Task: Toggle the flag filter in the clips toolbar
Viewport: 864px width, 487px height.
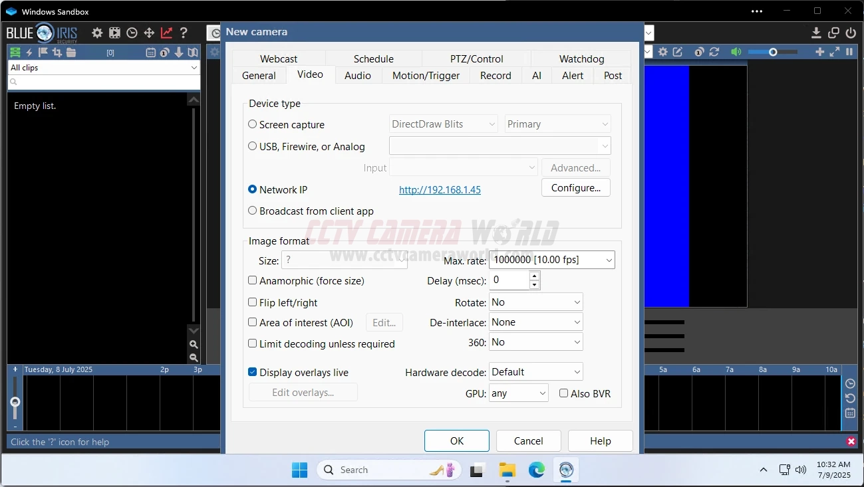Action: point(44,52)
